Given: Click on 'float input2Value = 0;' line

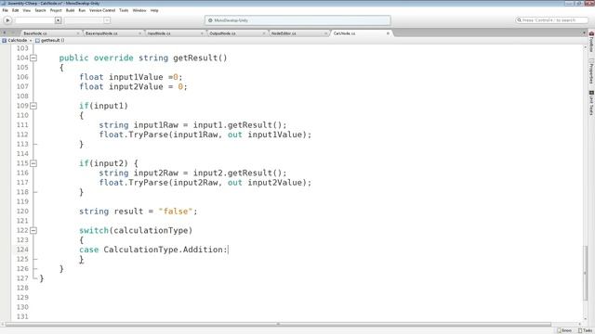Looking at the screenshot, I should [x=133, y=86].
